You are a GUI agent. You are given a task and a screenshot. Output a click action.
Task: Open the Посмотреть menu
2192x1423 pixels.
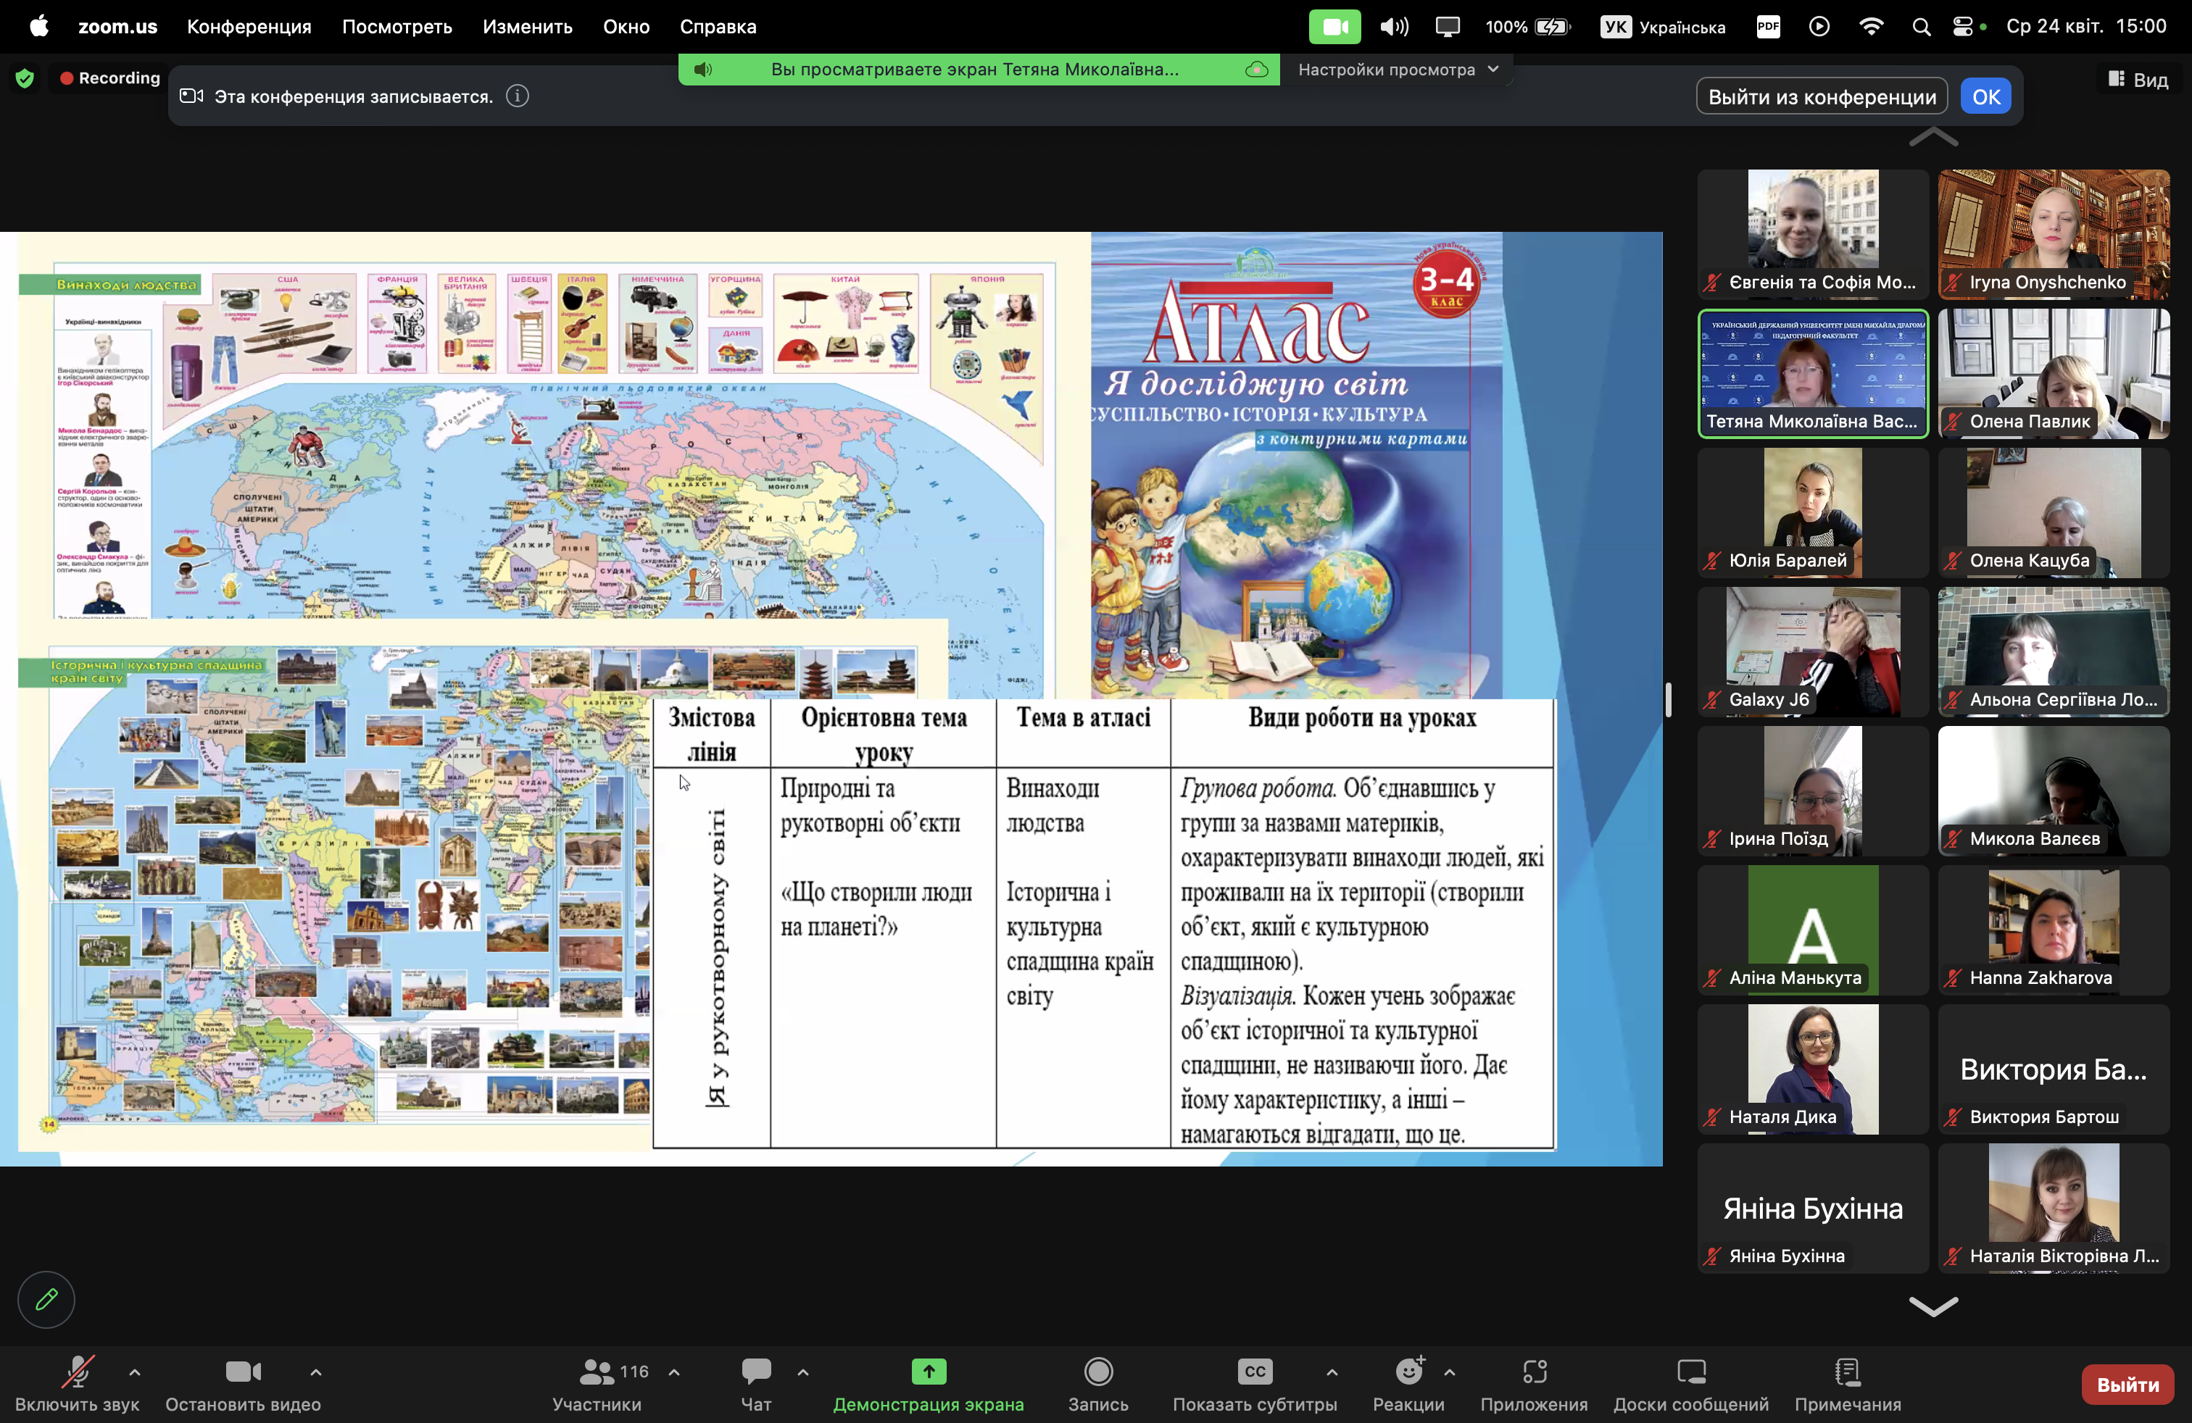[x=397, y=26]
